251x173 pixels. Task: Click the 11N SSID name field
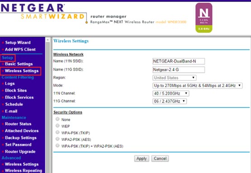pos(179,61)
